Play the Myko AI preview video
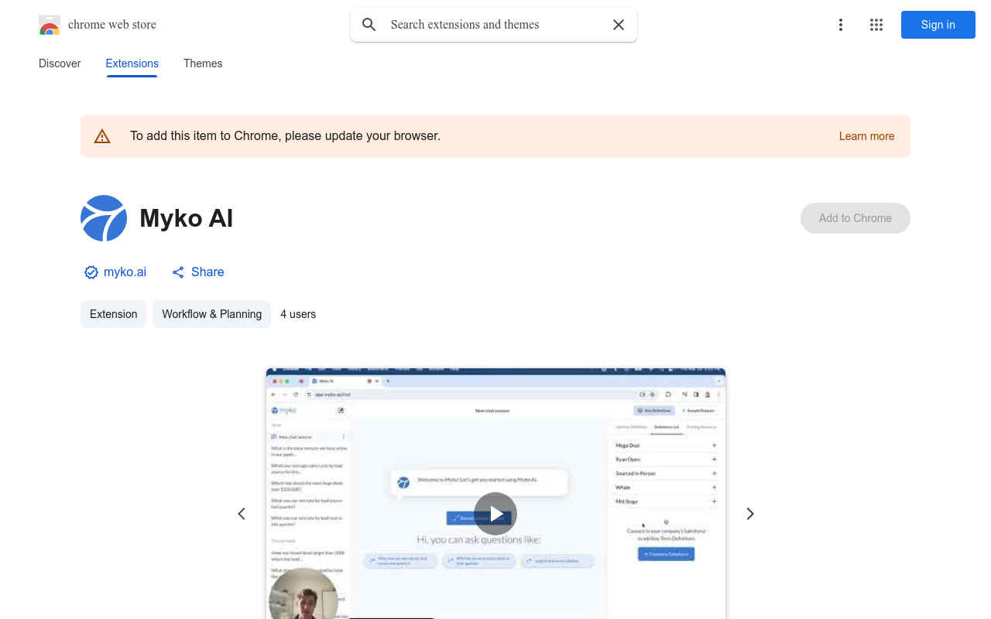The image size is (991, 619). 495,514
